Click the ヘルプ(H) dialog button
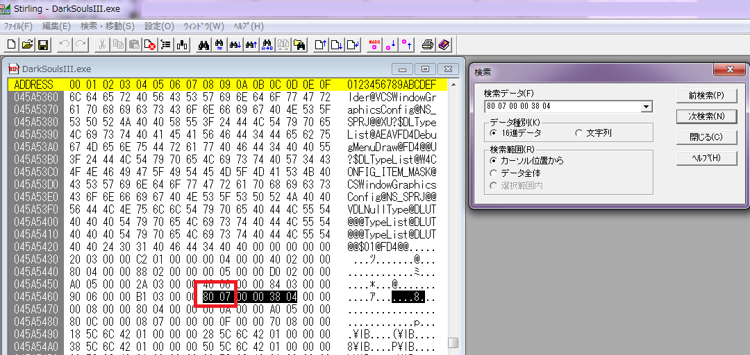Viewport: 750px width, 355px height. pyautogui.click(x=706, y=158)
